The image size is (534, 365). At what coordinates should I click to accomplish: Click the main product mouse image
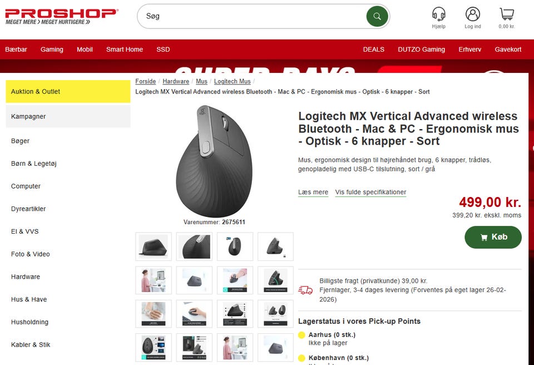(x=214, y=161)
